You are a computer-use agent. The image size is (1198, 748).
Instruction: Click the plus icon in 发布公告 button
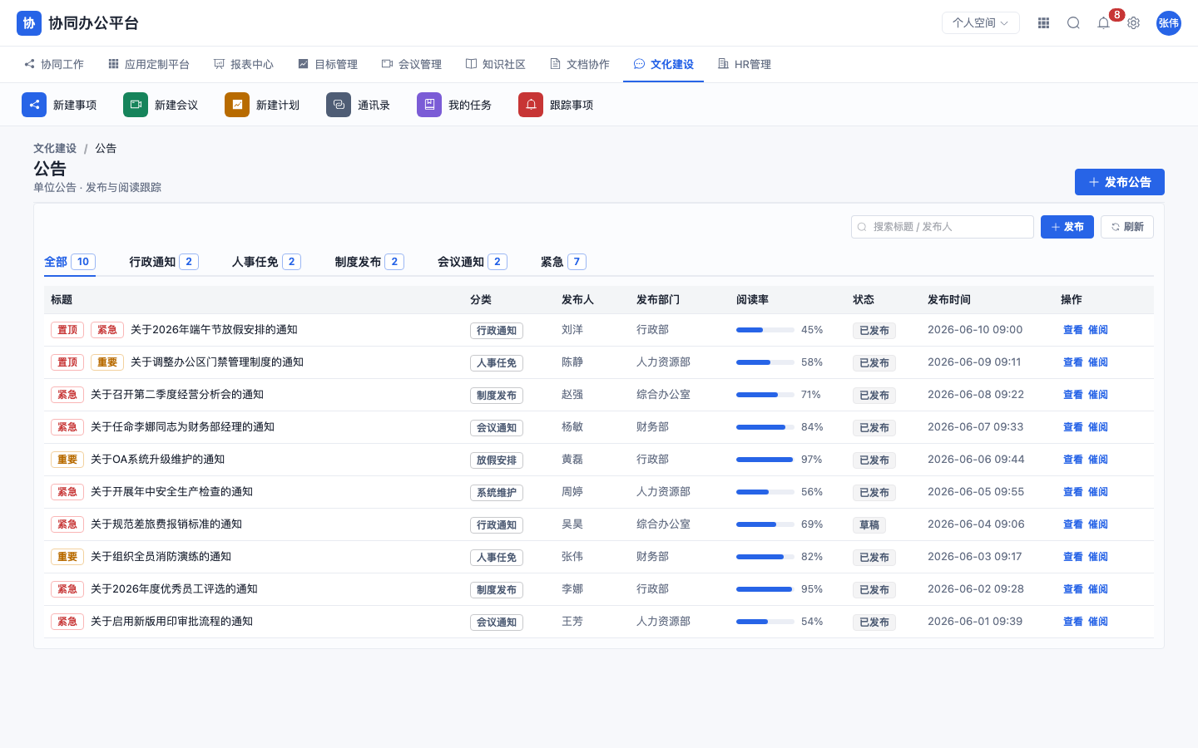coord(1094,182)
